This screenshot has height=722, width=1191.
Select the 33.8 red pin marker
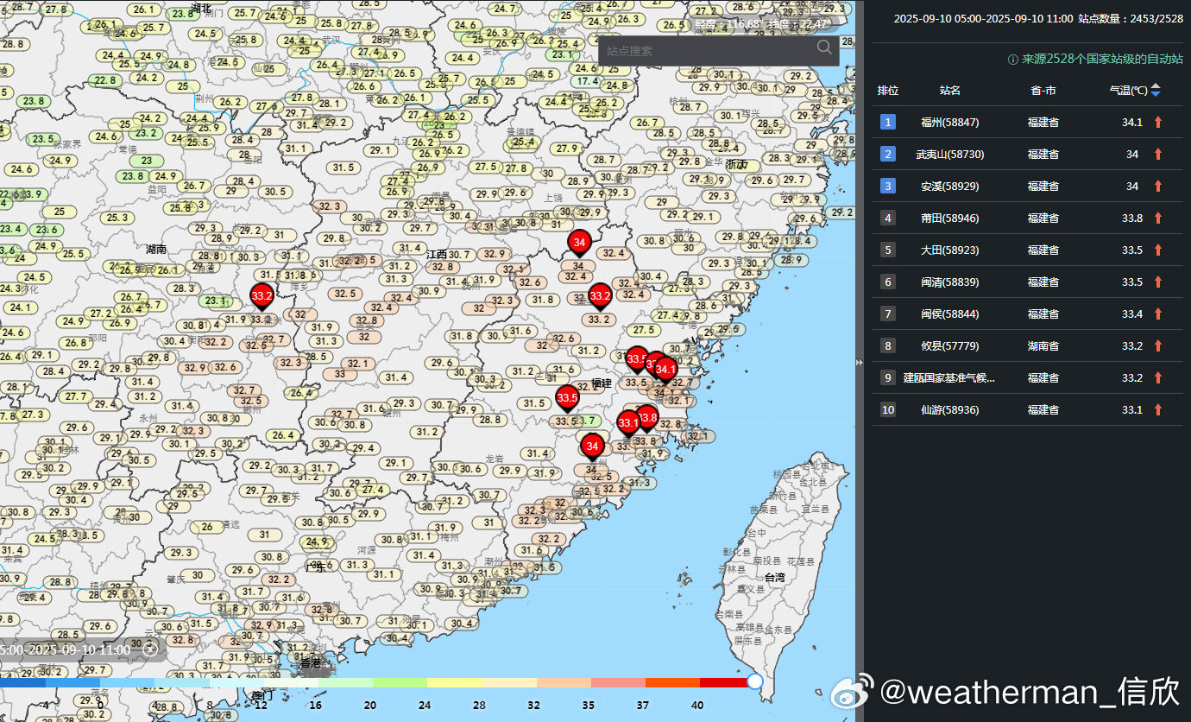click(x=647, y=419)
